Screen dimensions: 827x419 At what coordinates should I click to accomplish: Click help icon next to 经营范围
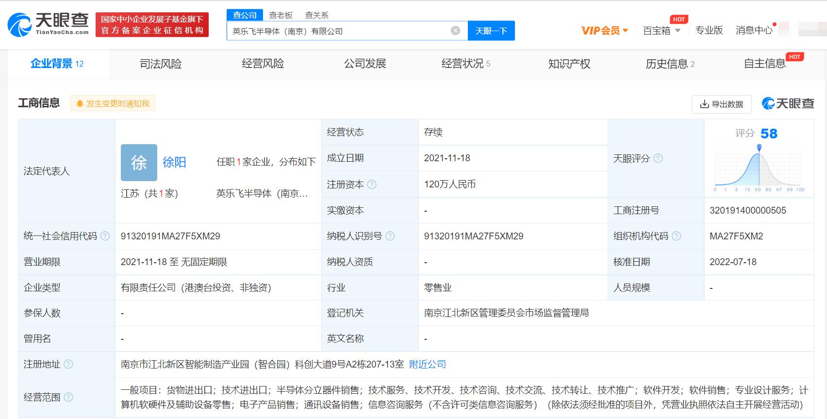point(68,397)
